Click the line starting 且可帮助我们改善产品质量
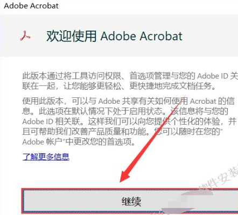This screenshot has width=238, height=215. point(122,132)
